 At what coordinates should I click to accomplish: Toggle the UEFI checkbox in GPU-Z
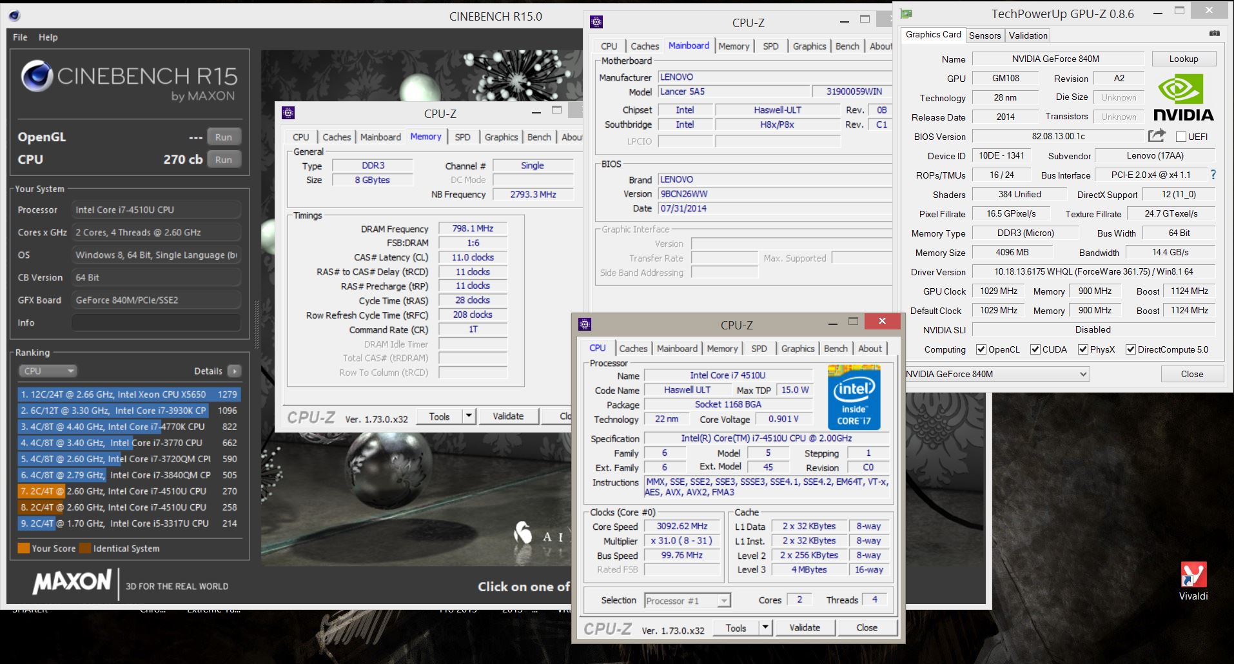pyautogui.click(x=1181, y=137)
